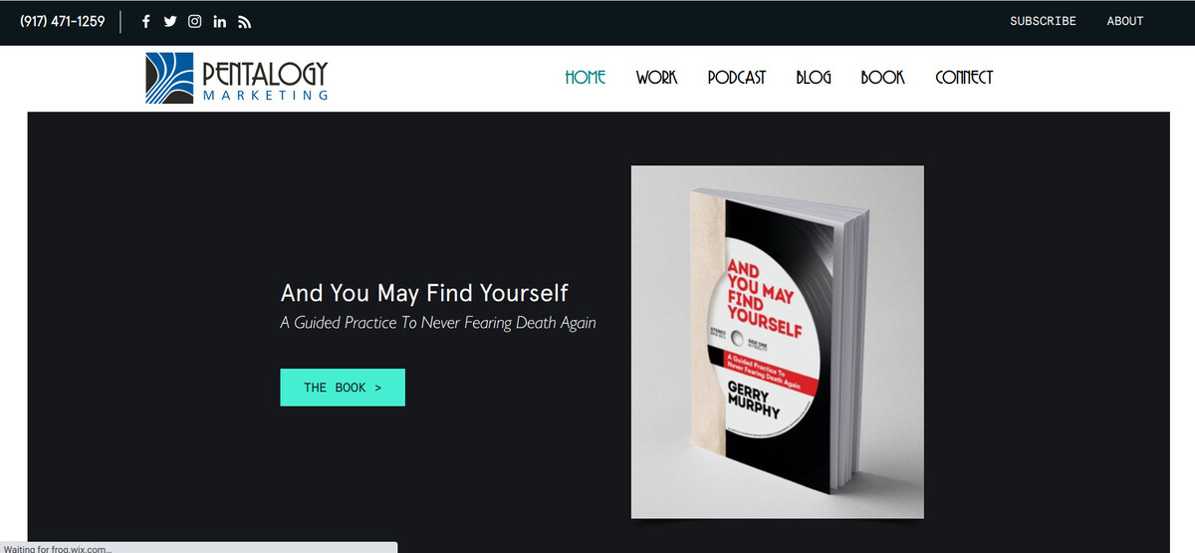Open the CONNECT menu item
The image size is (1195, 553).
click(964, 77)
